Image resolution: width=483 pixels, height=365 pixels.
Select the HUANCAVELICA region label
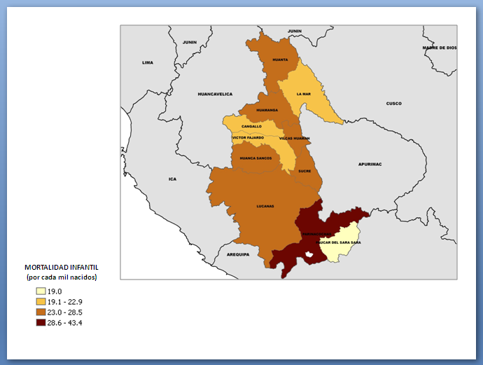click(215, 94)
